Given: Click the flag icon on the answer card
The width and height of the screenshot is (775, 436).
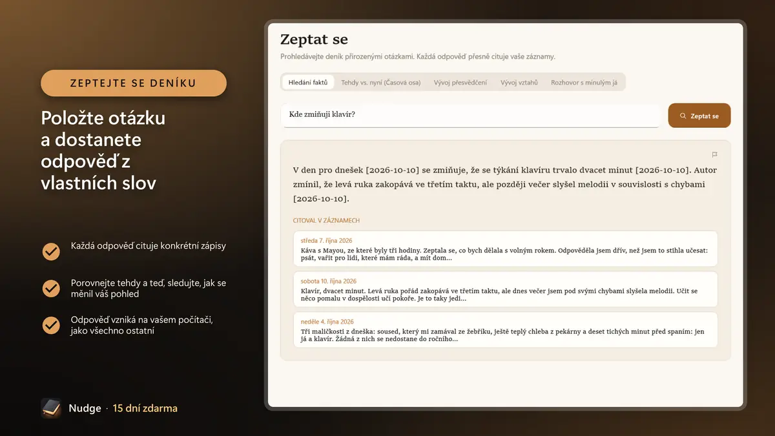Looking at the screenshot, I should point(714,154).
